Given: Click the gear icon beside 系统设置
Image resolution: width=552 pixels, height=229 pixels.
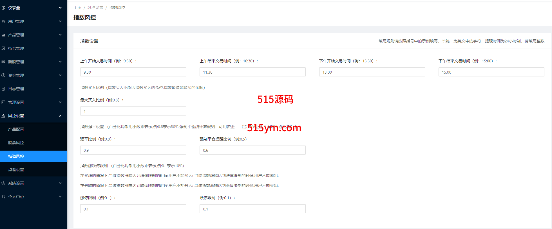Looking at the screenshot, I should coord(3,183).
